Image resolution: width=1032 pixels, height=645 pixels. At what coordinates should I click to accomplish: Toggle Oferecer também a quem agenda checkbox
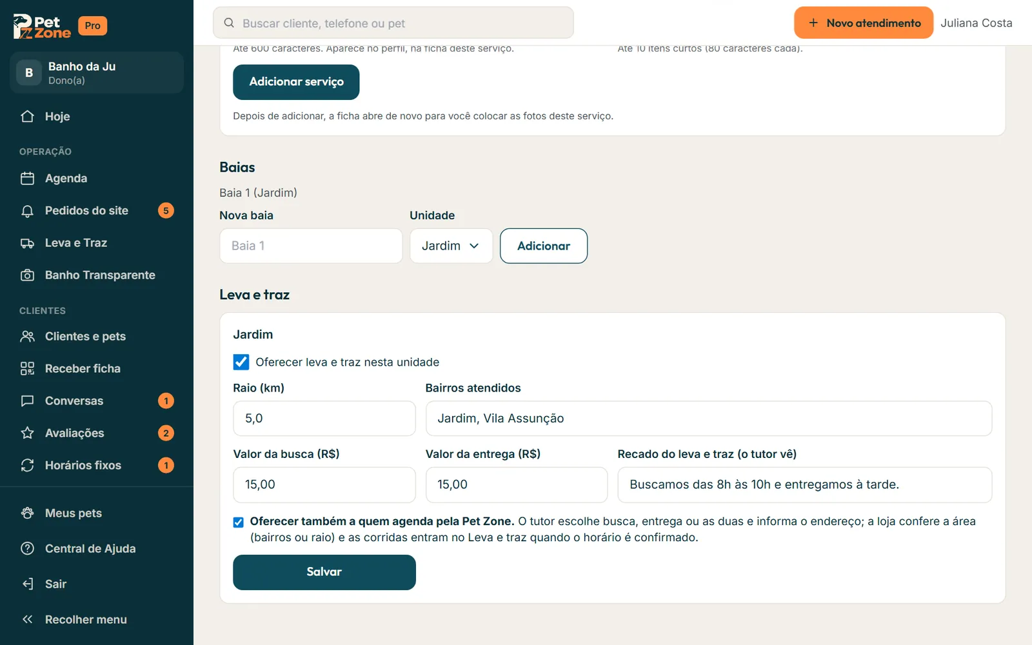point(239,522)
